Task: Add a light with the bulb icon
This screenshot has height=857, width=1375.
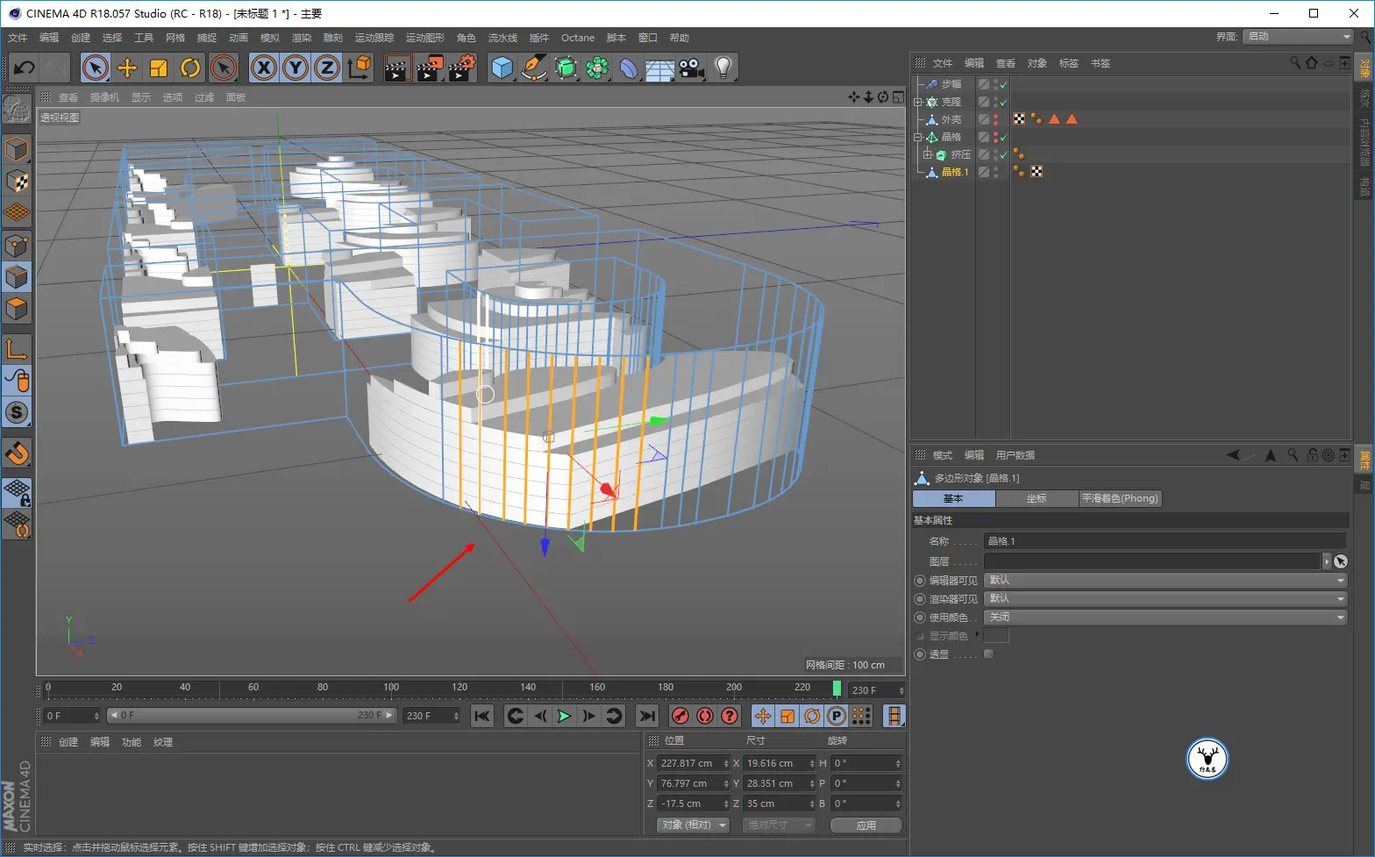Action: click(723, 68)
